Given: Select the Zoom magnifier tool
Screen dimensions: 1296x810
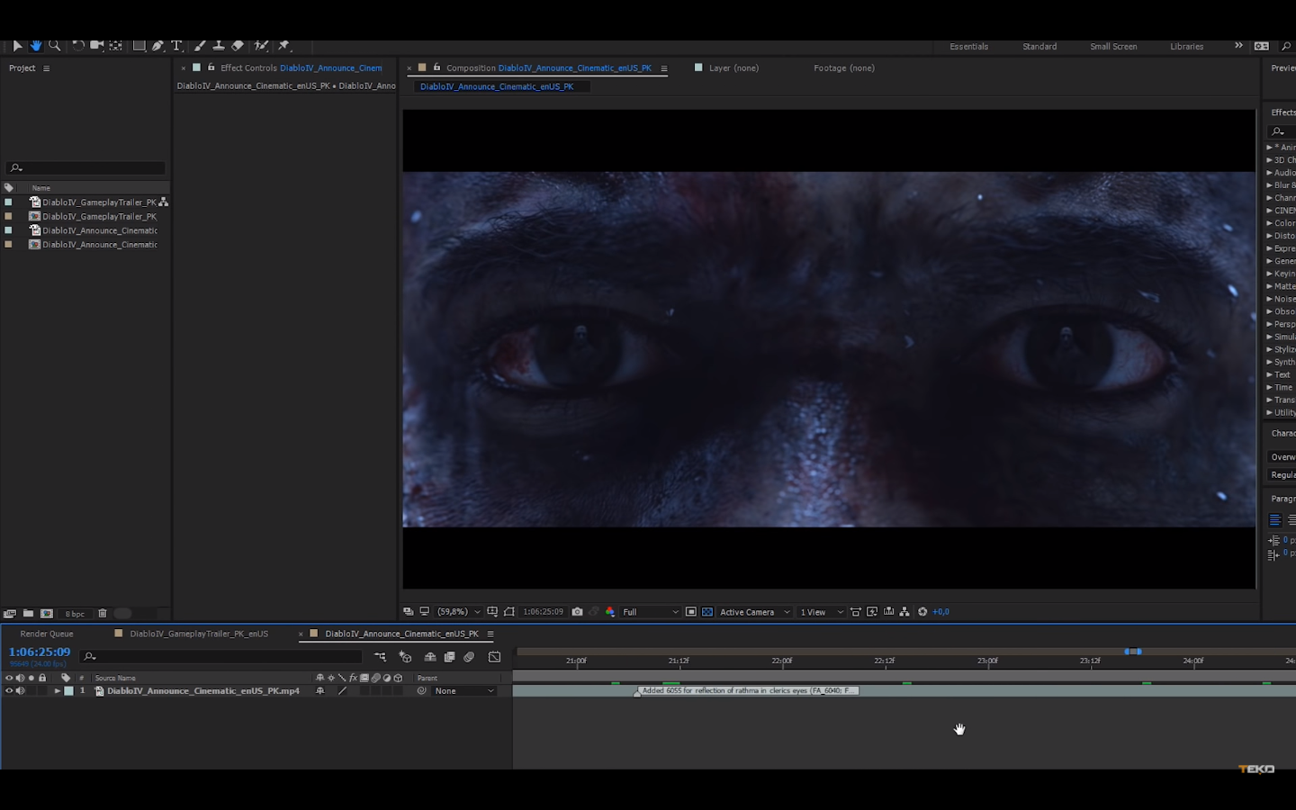Looking at the screenshot, I should click(55, 46).
